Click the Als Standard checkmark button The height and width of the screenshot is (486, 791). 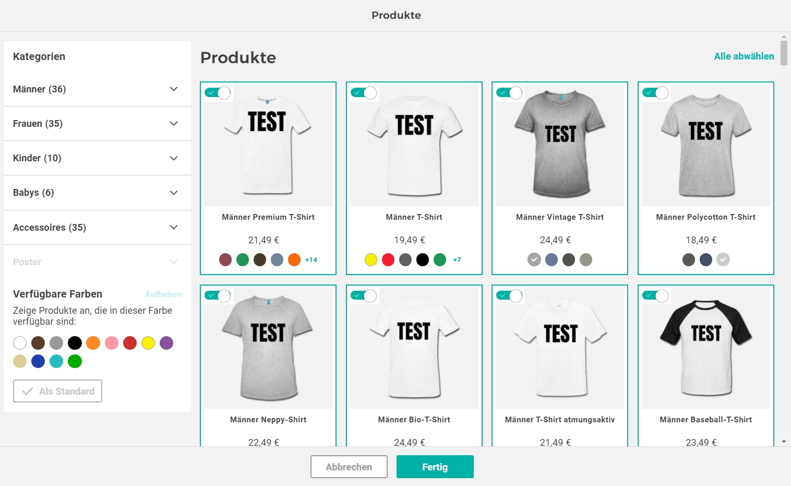(57, 391)
